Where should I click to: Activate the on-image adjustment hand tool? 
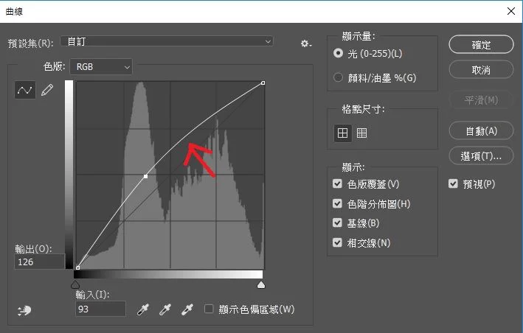pyautogui.click(x=24, y=310)
